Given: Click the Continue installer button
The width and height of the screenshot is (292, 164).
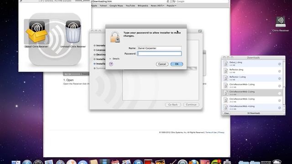Looking at the screenshot, I should point(191,105).
